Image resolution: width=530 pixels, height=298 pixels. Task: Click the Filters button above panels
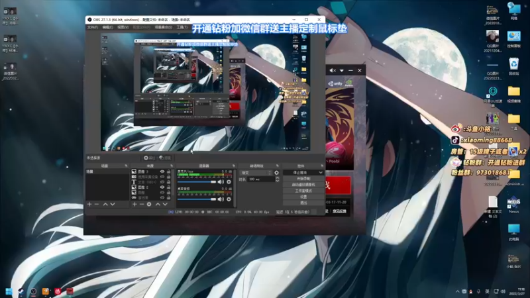pos(165,158)
